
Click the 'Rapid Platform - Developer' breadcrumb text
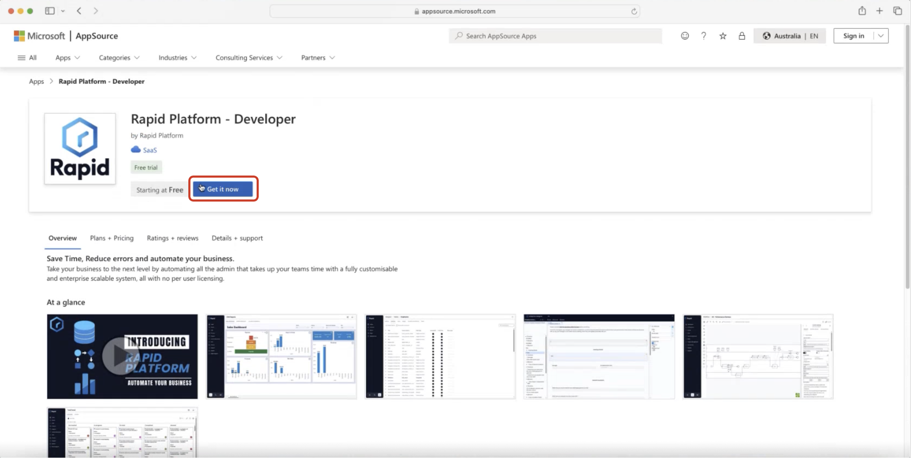click(x=101, y=81)
